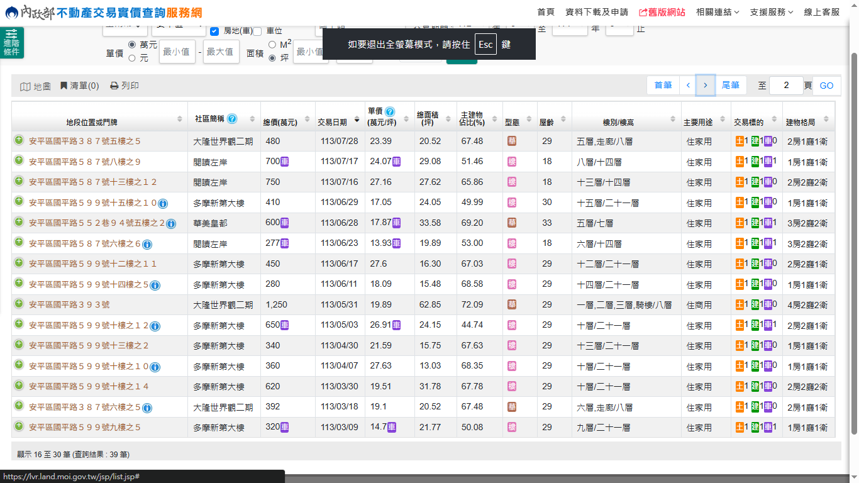Open the 相關連結 dropdown menu
The height and width of the screenshot is (483, 859).
[x=717, y=12]
